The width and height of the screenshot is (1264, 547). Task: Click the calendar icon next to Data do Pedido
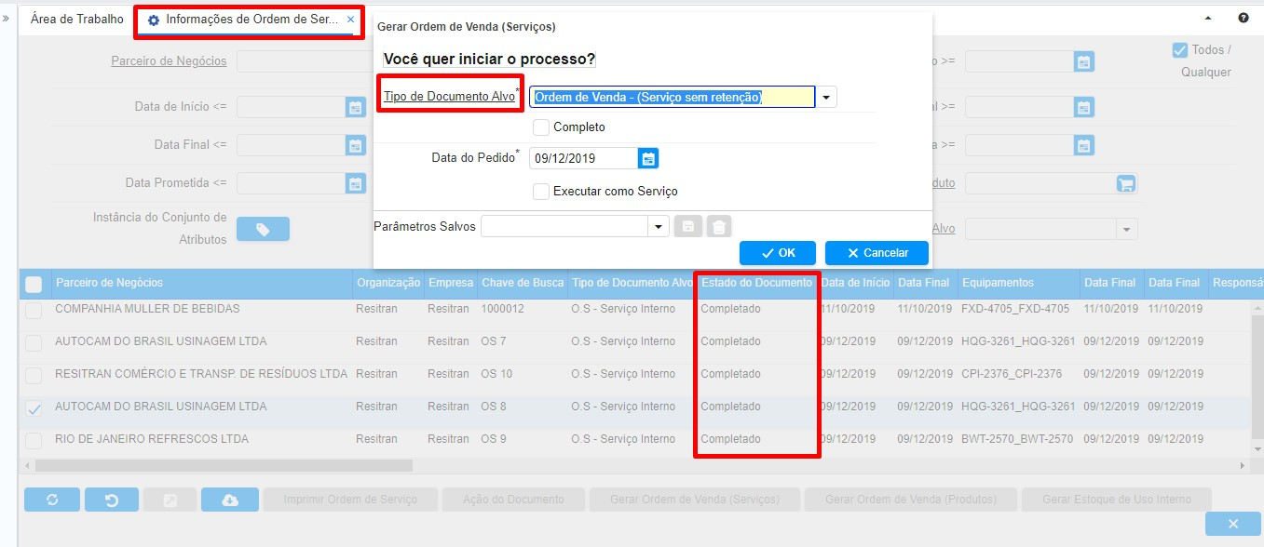click(x=649, y=158)
